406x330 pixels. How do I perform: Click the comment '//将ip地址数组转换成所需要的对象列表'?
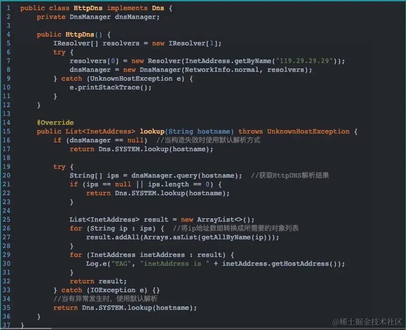pyautogui.click(x=235, y=228)
